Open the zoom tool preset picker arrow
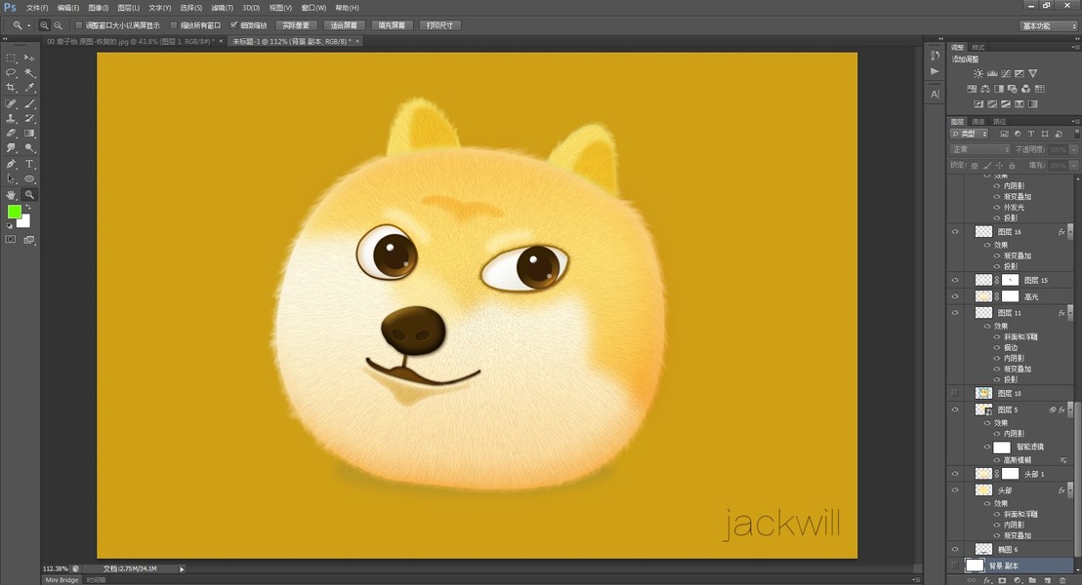Image resolution: width=1082 pixels, height=585 pixels. [29, 25]
